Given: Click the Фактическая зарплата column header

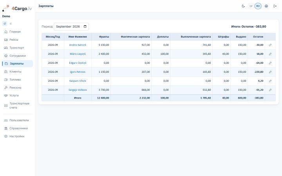Looking at the screenshot, I should click(x=131, y=37).
